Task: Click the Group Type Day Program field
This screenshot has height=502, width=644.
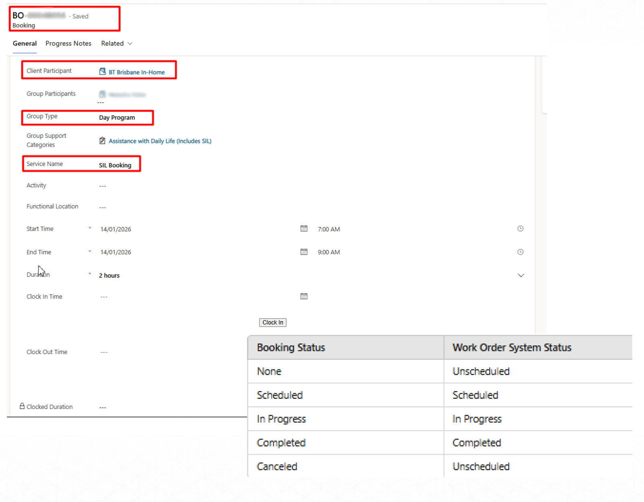Action: (117, 118)
